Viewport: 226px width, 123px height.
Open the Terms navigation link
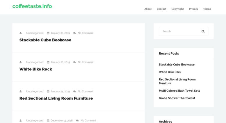(x=207, y=9)
